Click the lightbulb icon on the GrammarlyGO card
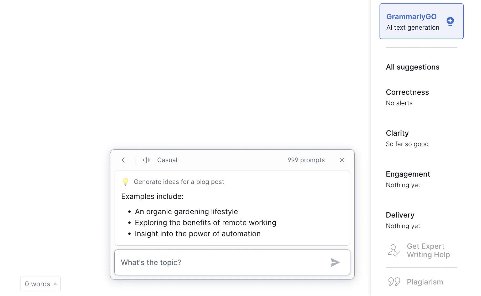 [x=450, y=21]
